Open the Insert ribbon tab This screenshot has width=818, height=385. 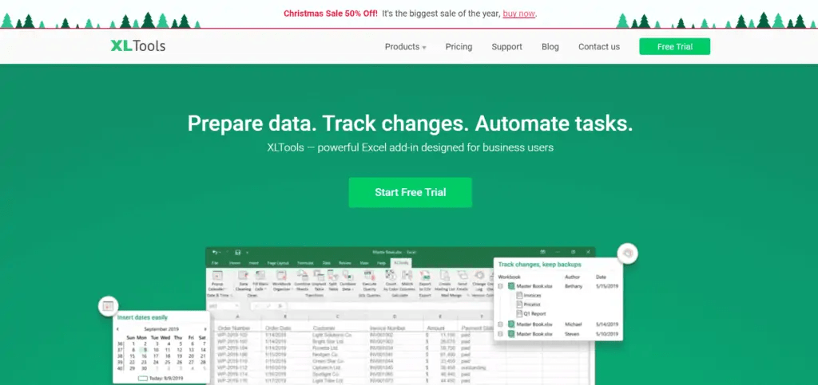[x=253, y=263]
